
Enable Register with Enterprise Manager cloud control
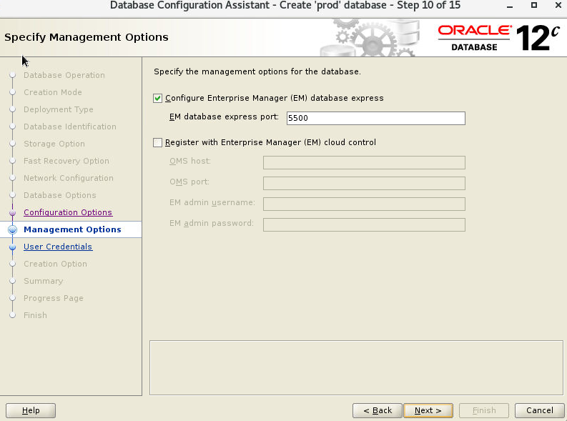(157, 142)
